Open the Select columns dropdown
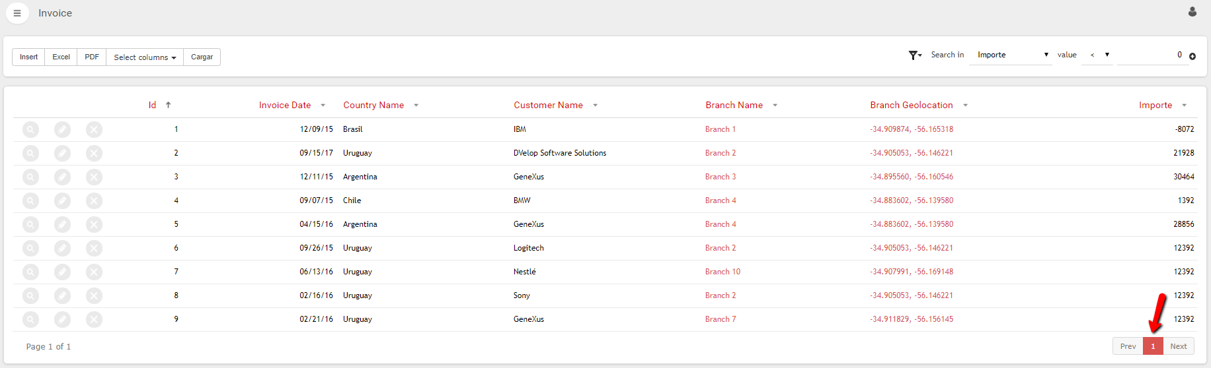 [145, 57]
